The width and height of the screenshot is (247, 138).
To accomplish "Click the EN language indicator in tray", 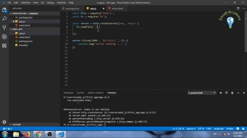I will pos(215,134).
